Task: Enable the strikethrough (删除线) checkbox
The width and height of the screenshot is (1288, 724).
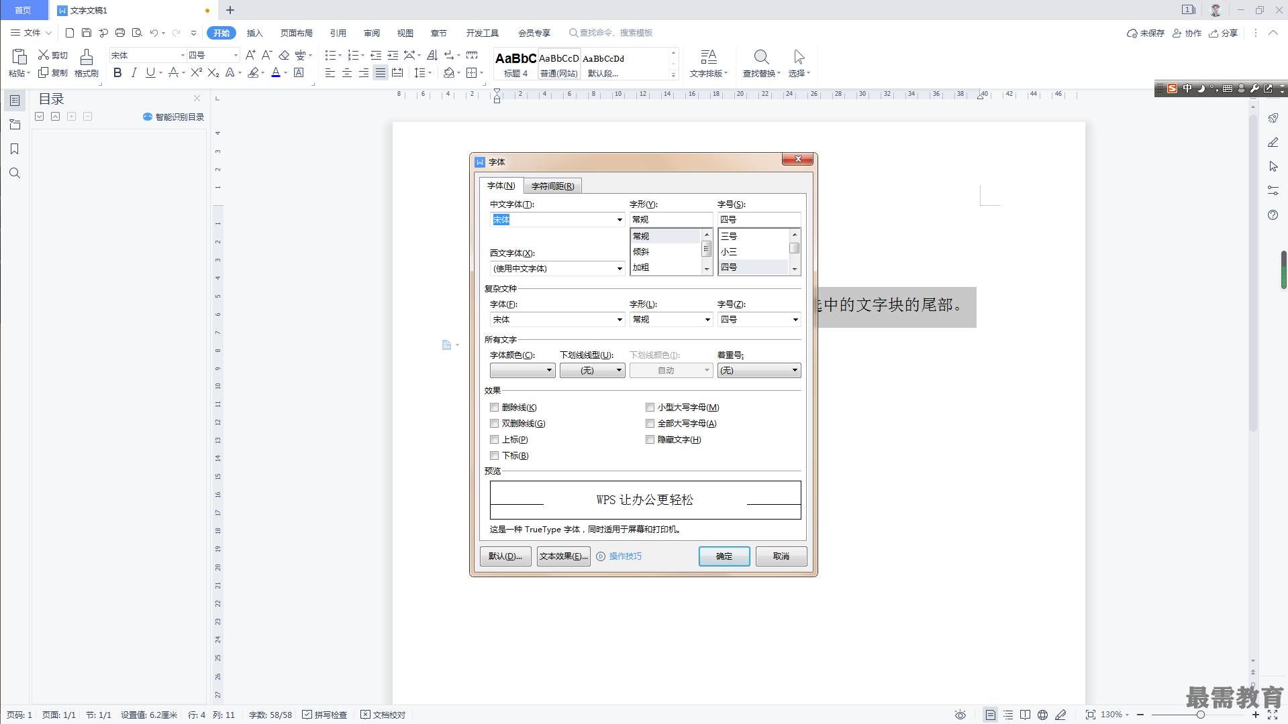Action: tap(495, 408)
